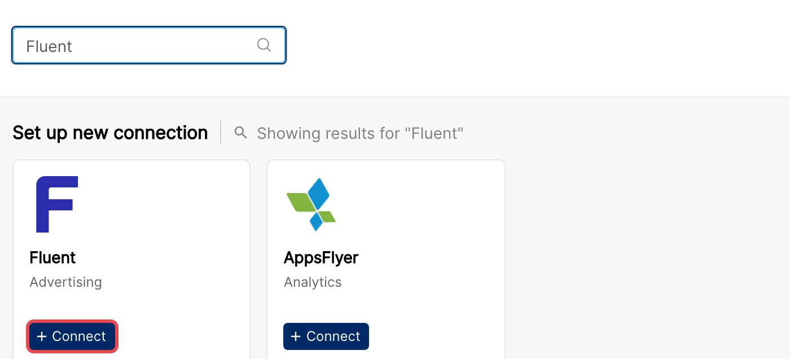Screen dimensions: 790x359
Task: Select the AppsFlyer card title
Action: (321, 258)
